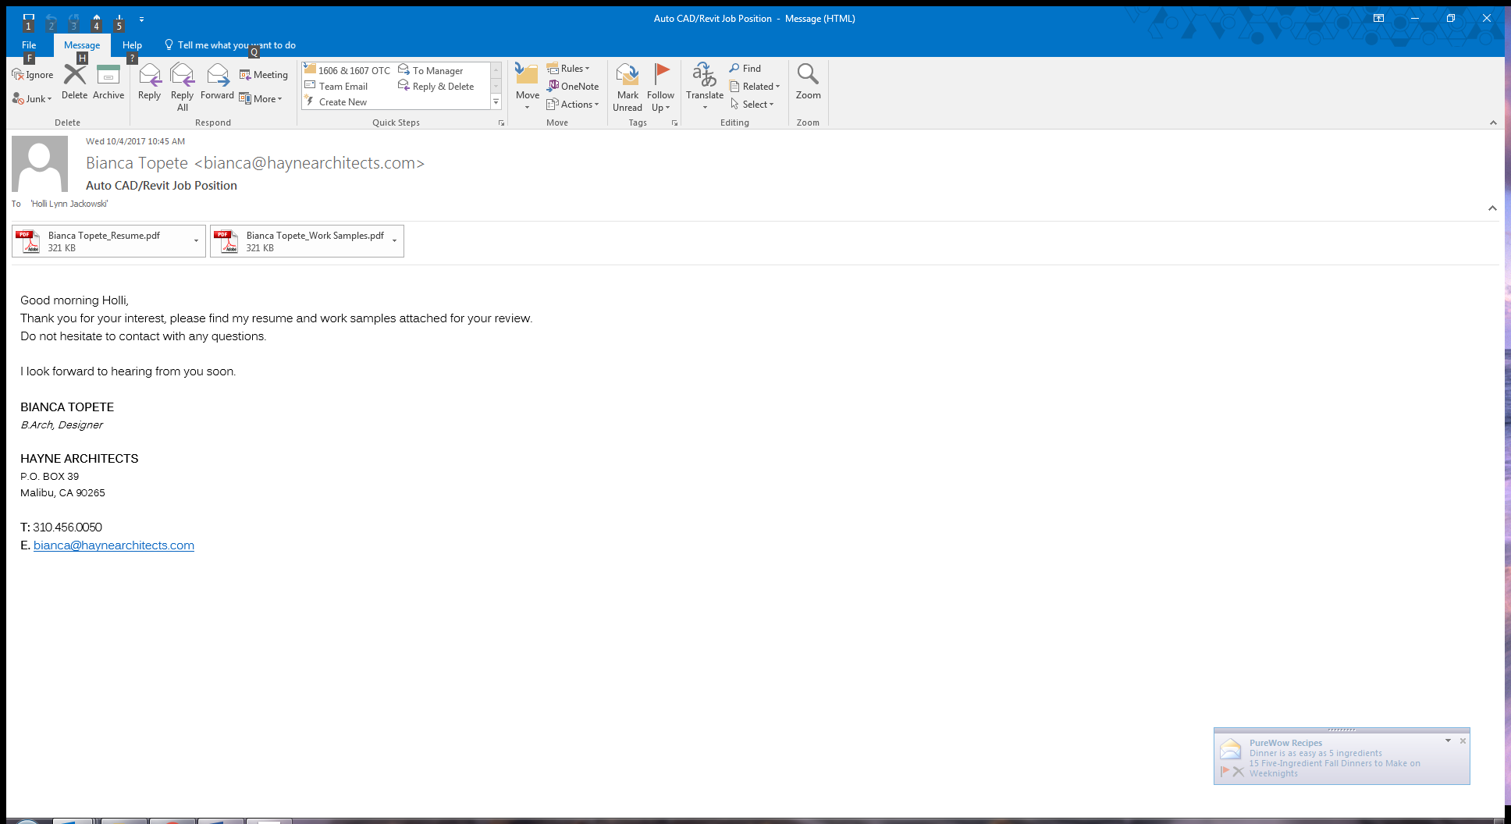Open the Actions dropdown
The height and width of the screenshot is (824, 1511).
click(x=573, y=105)
